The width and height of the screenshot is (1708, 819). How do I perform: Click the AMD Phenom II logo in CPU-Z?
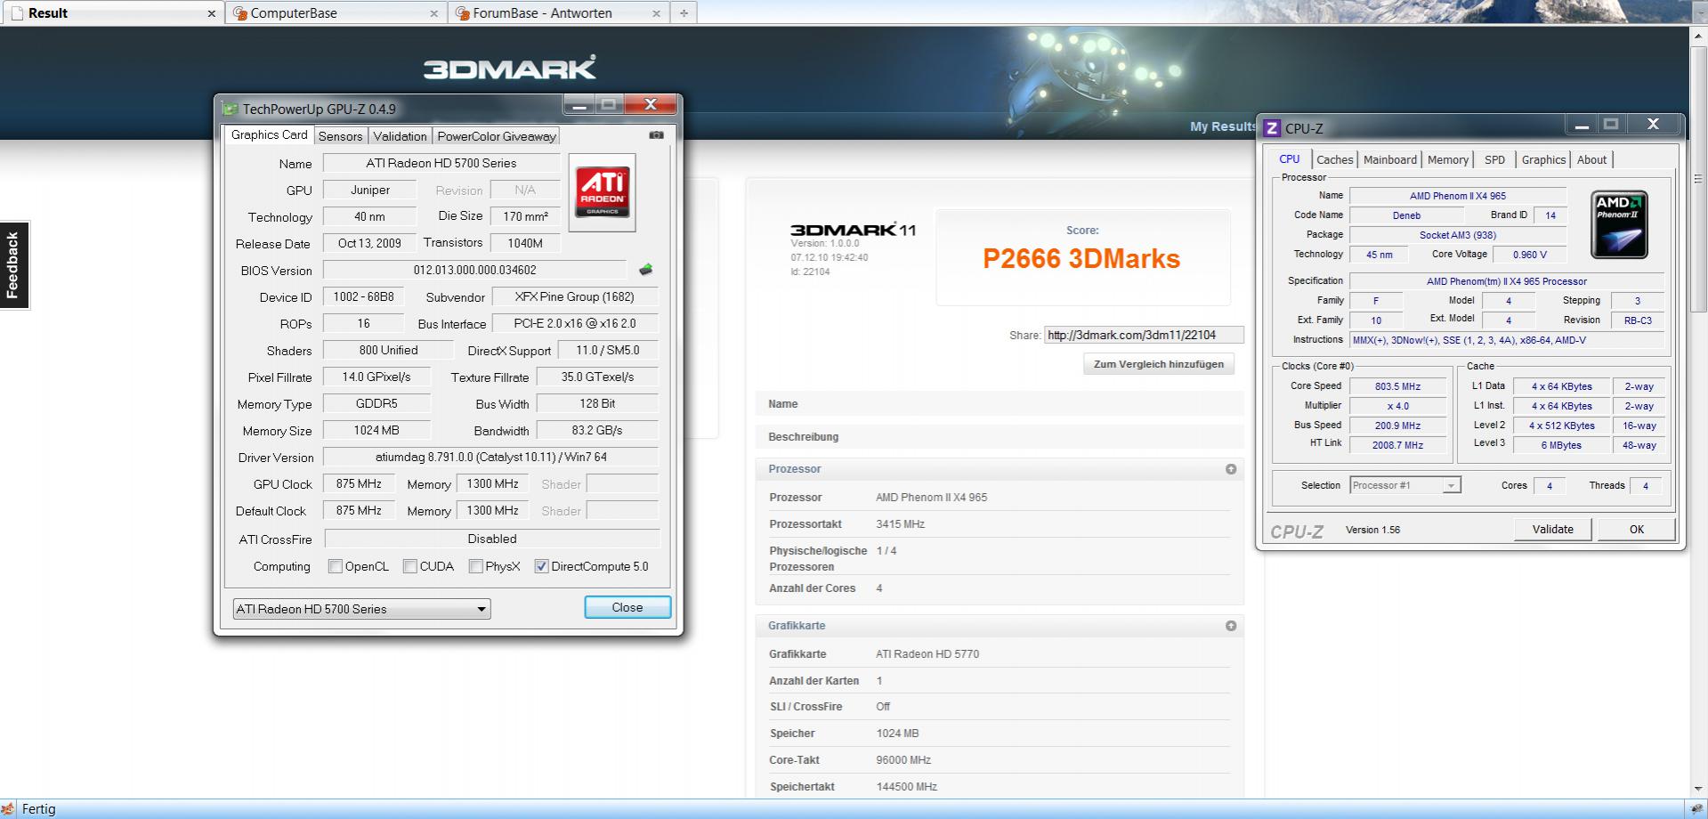(x=1619, y=224)
